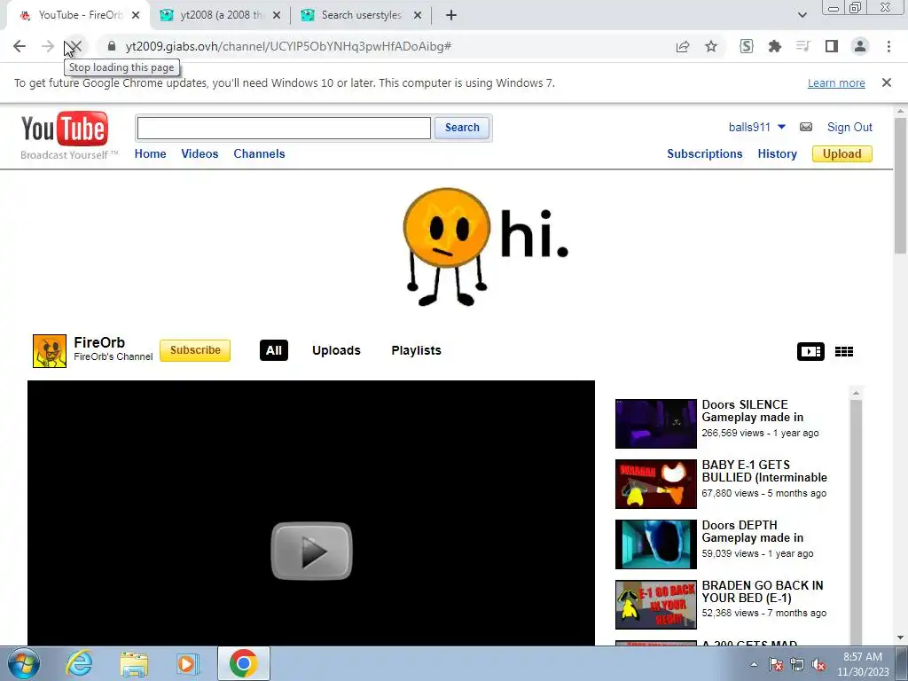
Task: Click the YouTube logo
Action: pos(65,129)
